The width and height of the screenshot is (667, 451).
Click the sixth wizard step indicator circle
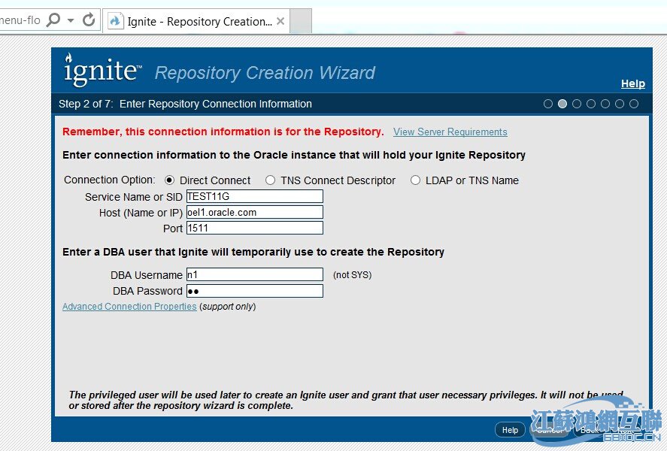[x=620, y=104]
